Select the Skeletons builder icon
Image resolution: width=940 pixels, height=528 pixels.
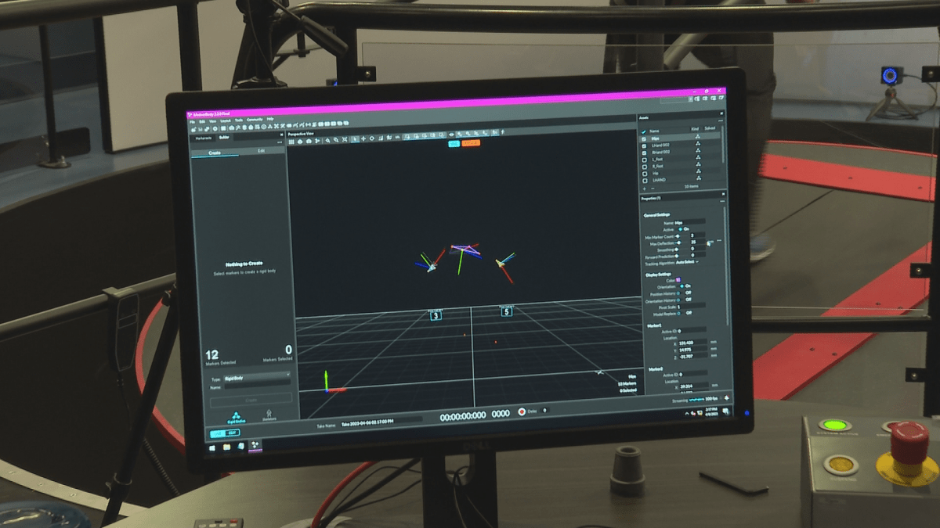(269, 414)
